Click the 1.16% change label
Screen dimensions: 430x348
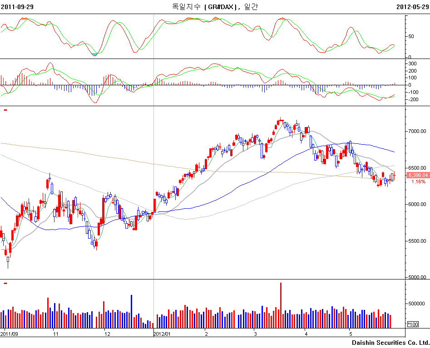point(418,181)
